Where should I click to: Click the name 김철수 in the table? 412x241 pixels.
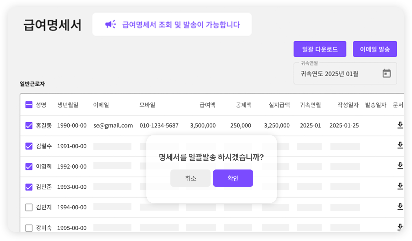44,146
